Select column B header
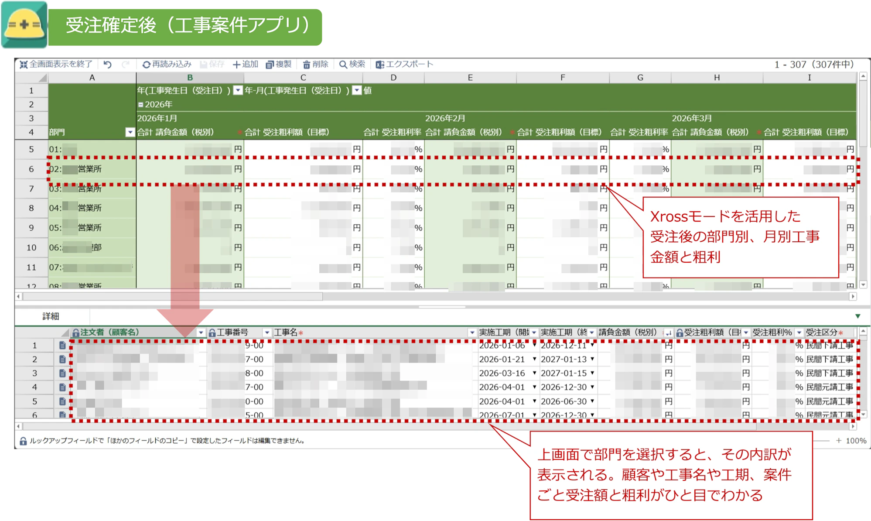The height and width of the screenshot is (521, 871). tap(190, 78)
